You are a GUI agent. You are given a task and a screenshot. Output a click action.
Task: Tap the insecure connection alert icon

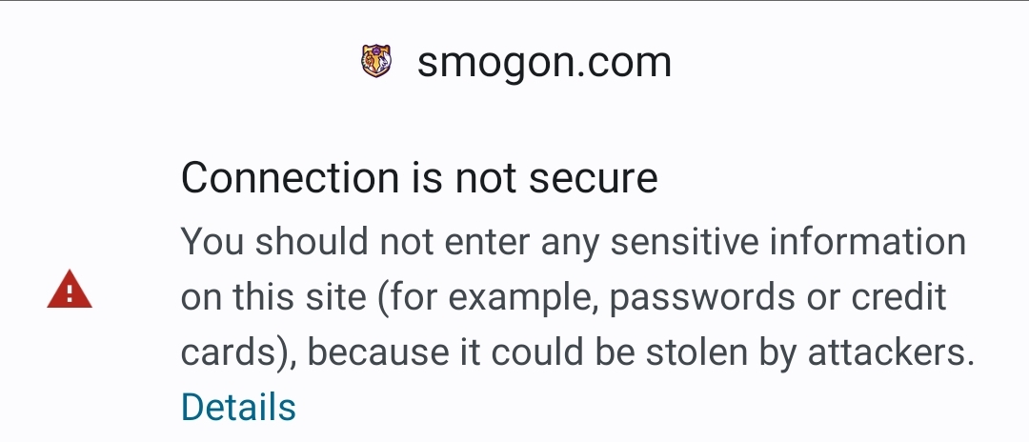click(x=70, y=290)
